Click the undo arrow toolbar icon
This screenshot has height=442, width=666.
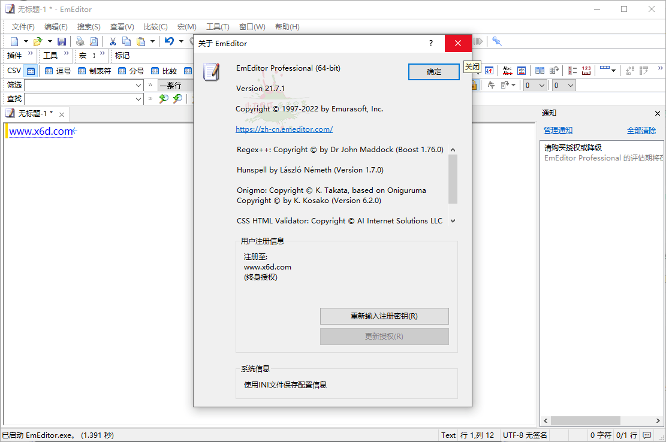click(169, 41)
